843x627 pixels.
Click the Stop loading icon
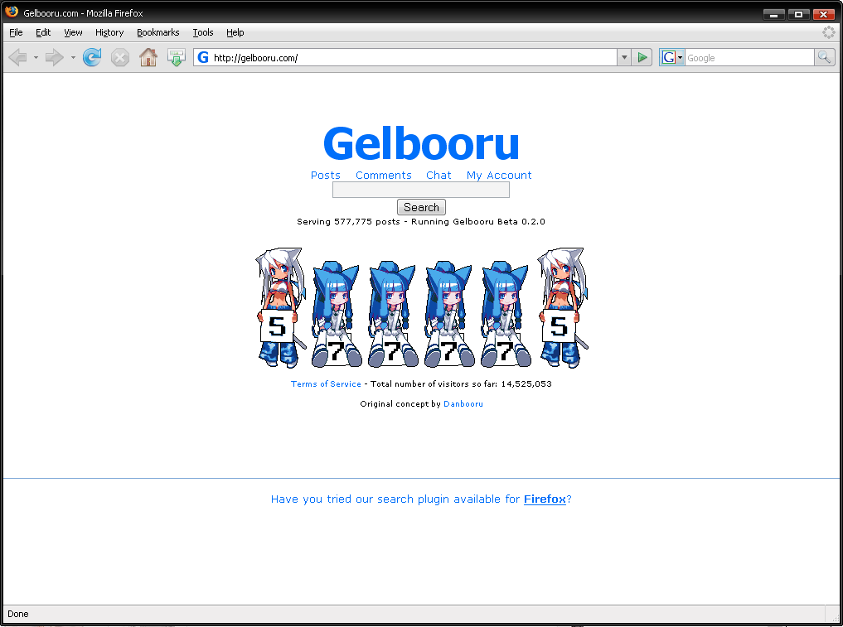[x=120, y=57]
